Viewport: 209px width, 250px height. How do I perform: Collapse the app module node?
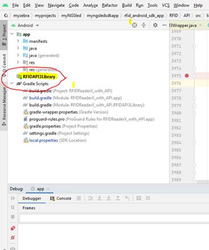tap(12, 34)
